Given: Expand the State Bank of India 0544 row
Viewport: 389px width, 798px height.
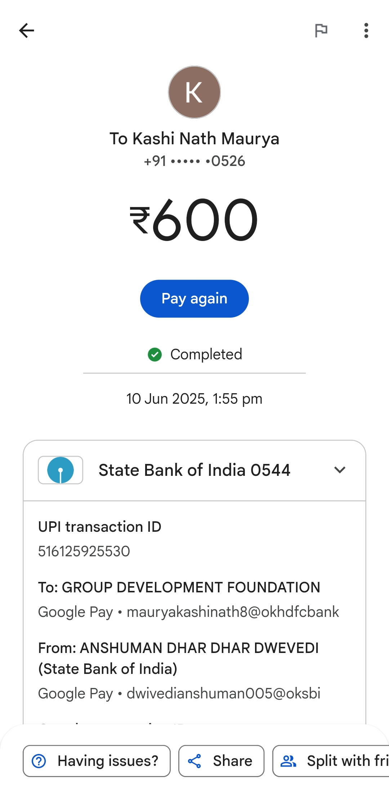Looking at the screenshot, I should (194, 470).
